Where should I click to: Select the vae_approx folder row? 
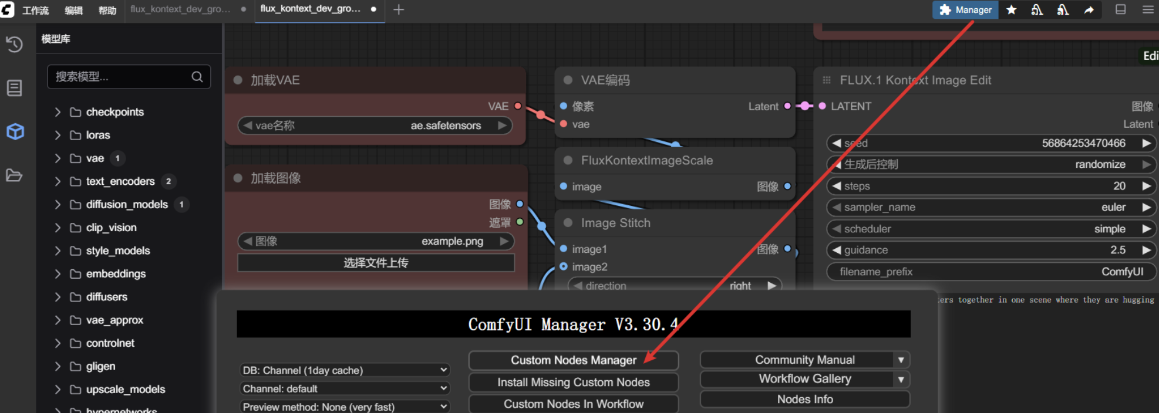pos(129,320)
